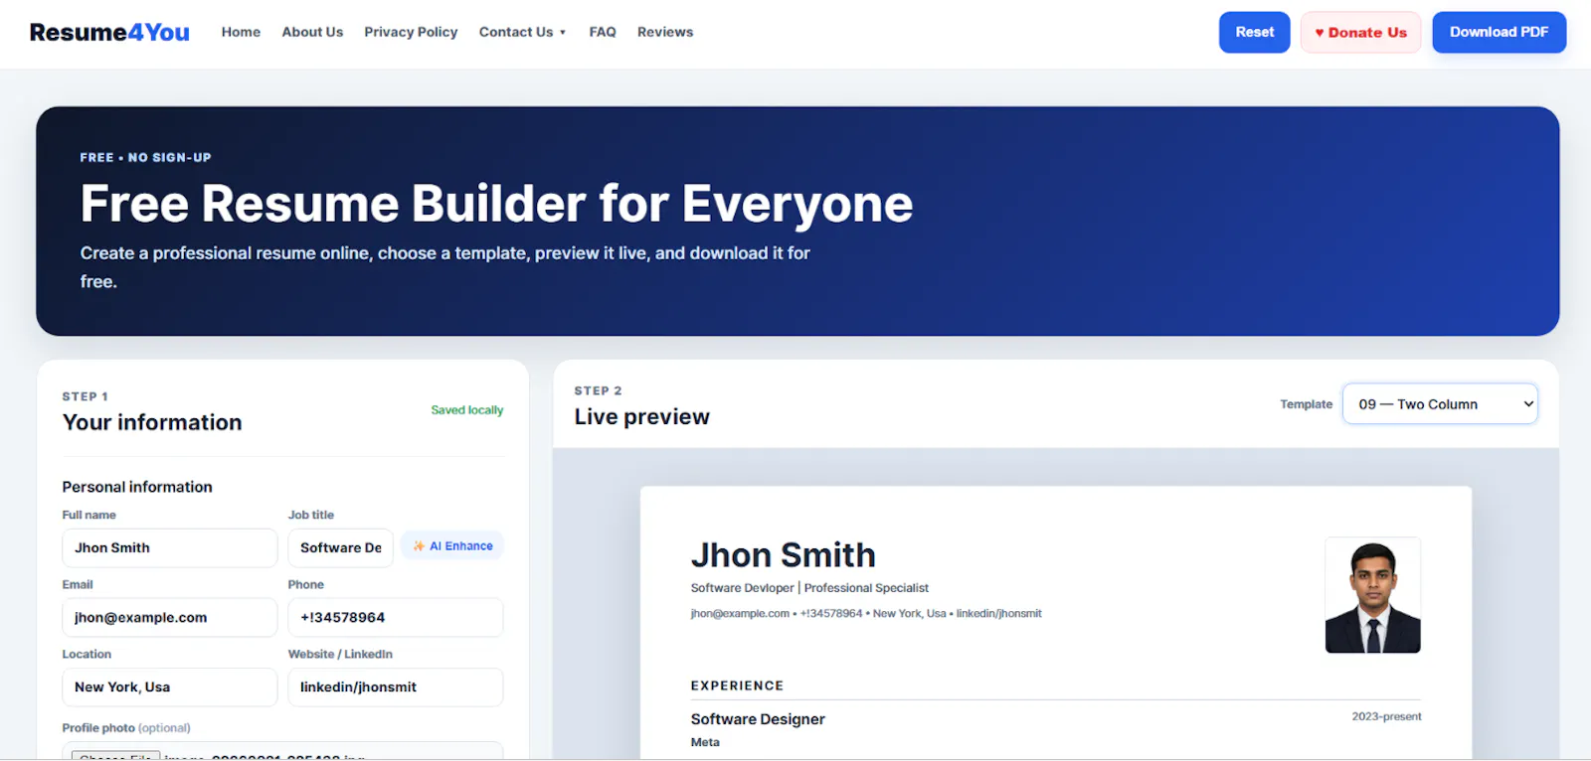The image size is (1591, 761).
Task: Open the Contact Us dropdown arrow
Action: [x=563, y=33]
